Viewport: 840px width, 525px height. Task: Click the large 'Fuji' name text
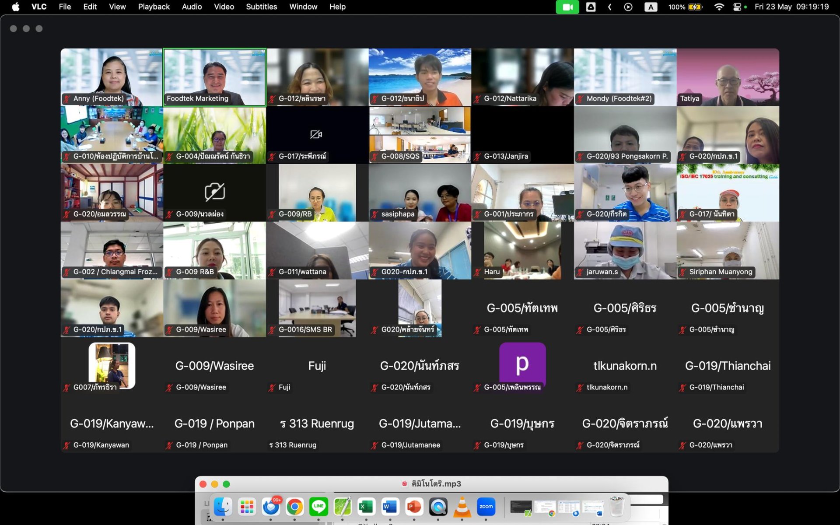point(317,366)
